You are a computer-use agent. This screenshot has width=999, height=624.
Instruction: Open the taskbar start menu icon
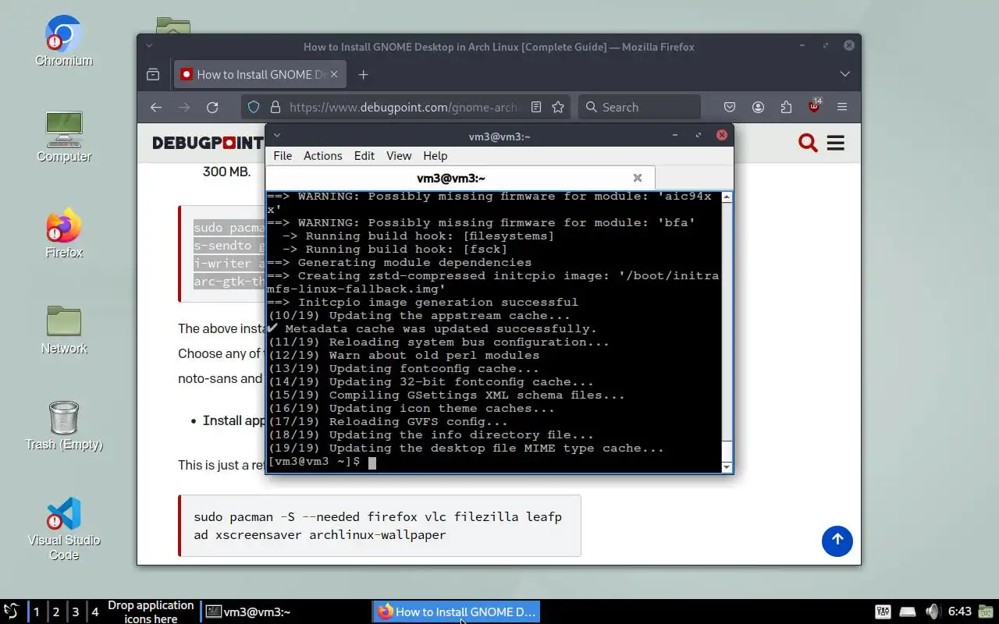click(11, 612)
